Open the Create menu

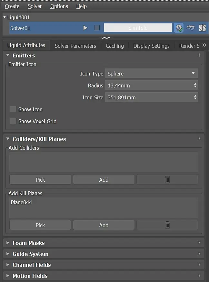(x=12, y=6)
